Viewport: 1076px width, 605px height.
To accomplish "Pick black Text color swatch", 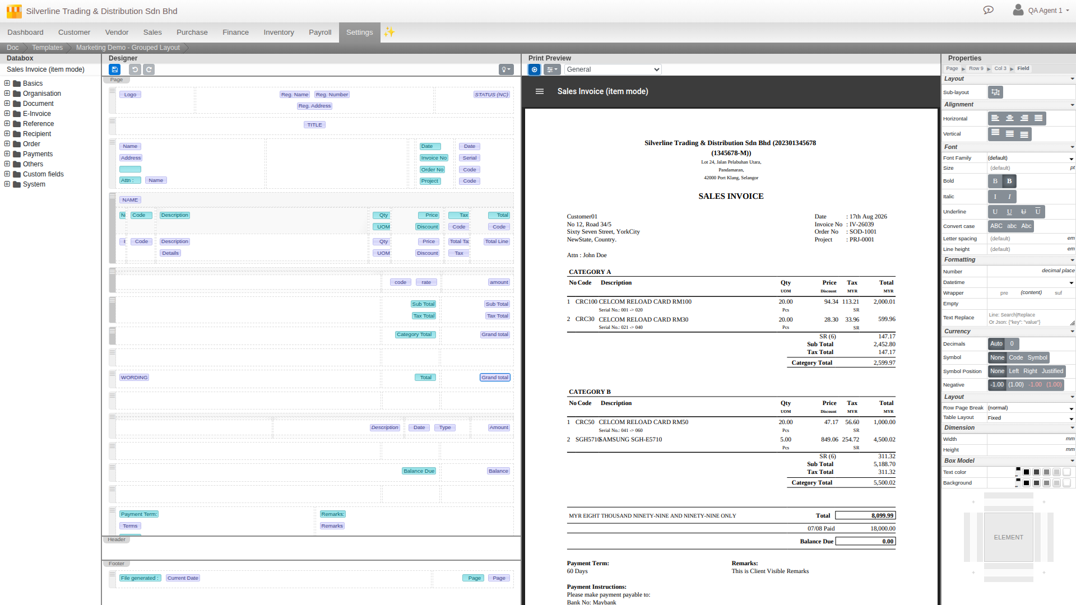I will (1026, 472).
